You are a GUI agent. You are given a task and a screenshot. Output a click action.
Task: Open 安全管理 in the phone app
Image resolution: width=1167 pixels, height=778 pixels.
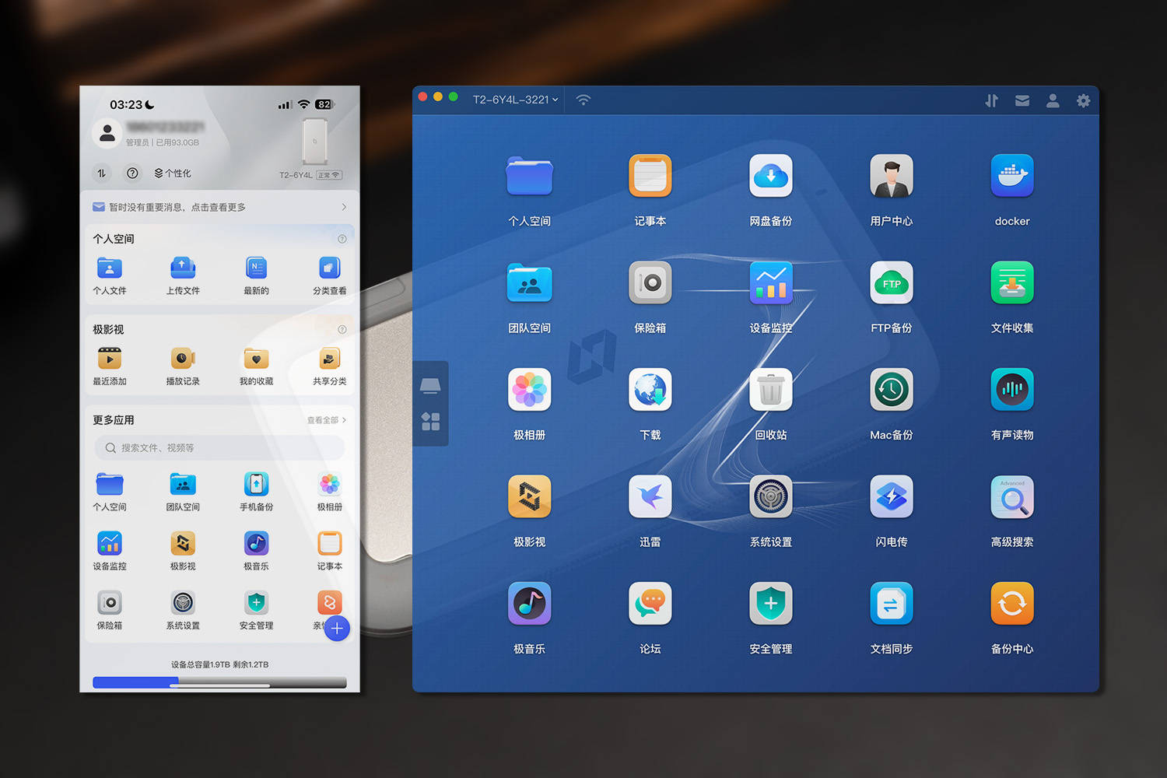click(256, 603)
